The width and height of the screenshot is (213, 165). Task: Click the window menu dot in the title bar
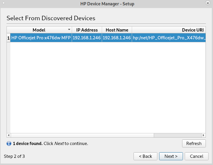point(4,3)
